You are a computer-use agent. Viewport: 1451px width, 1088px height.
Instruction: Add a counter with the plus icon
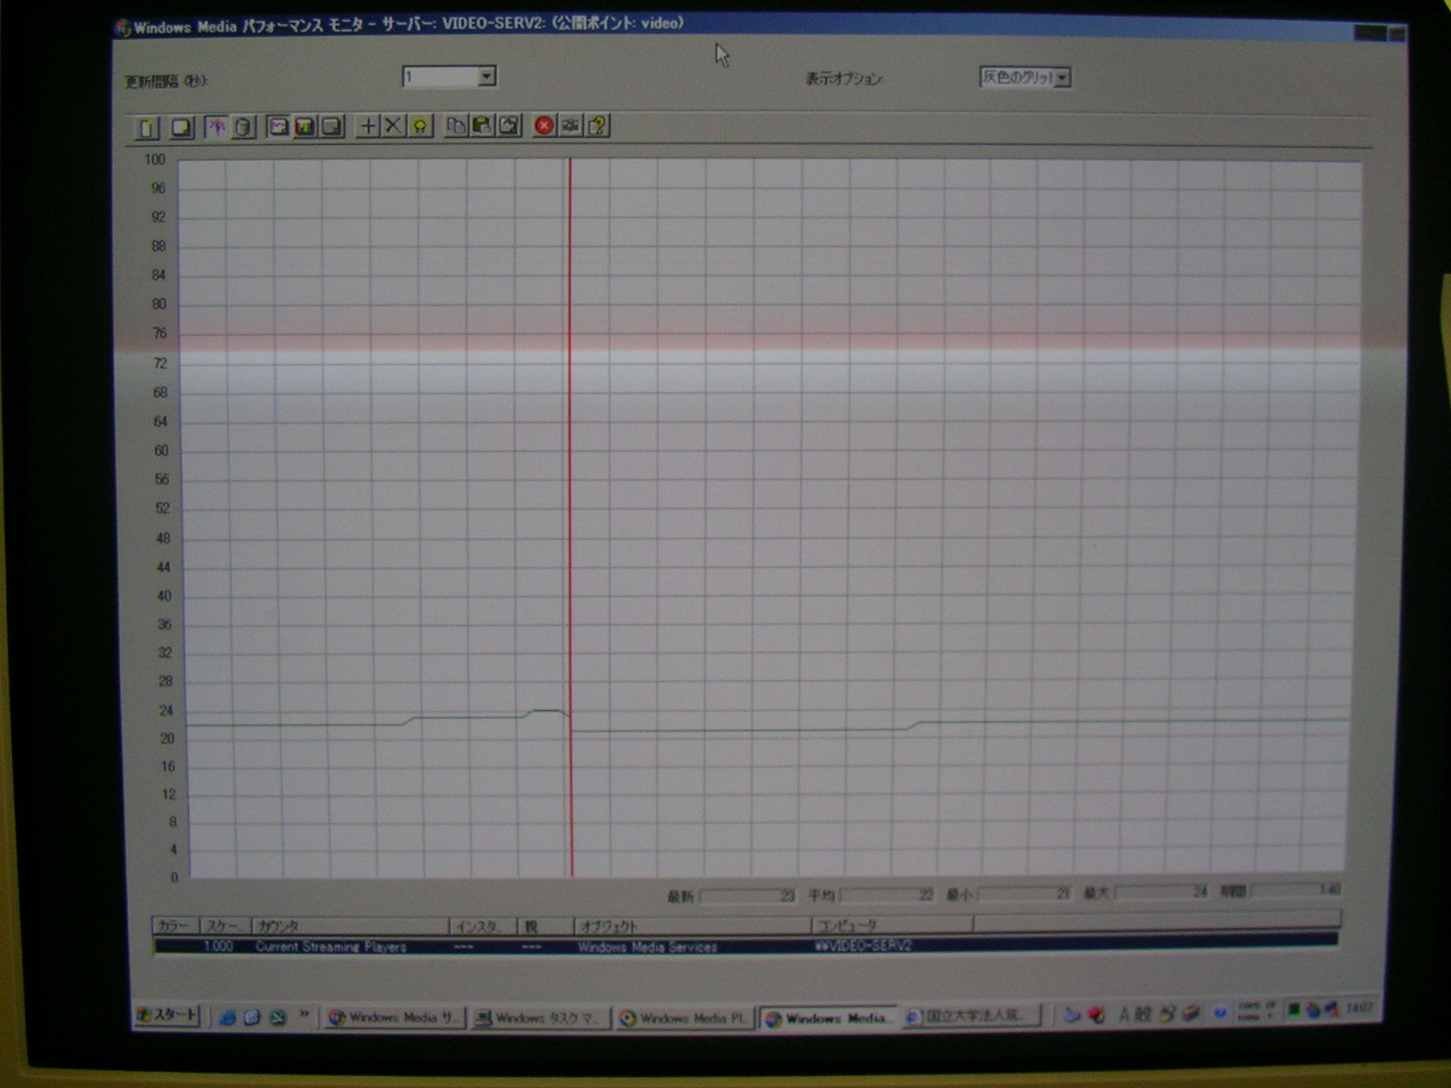tap(367, 126)
